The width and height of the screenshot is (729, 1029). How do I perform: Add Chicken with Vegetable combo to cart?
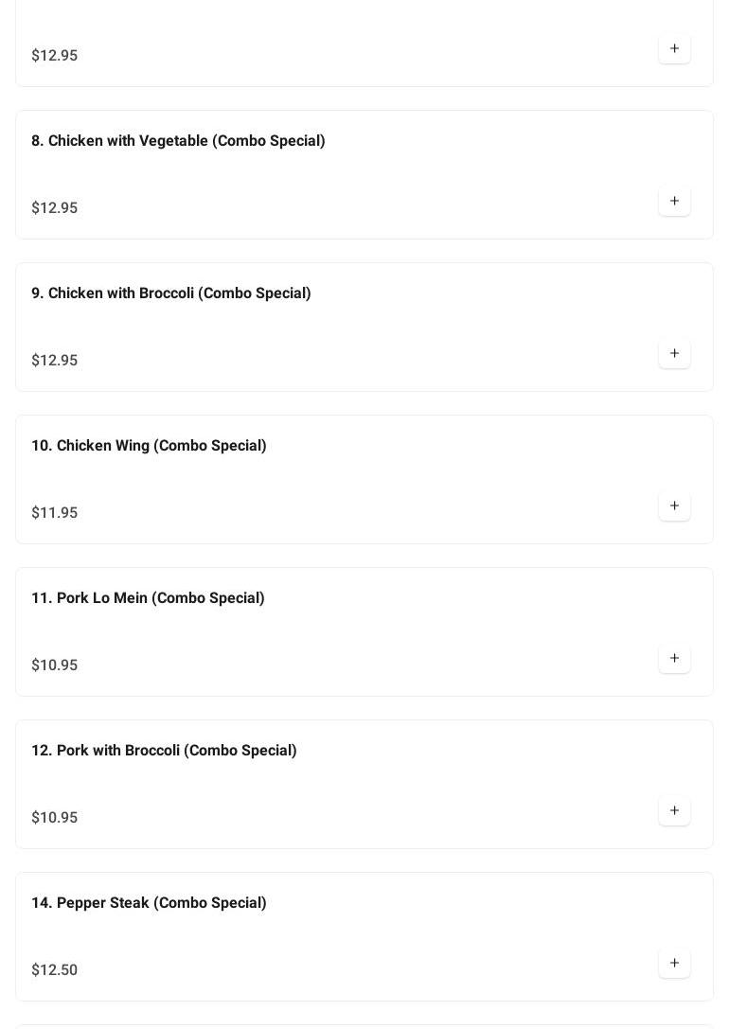tap(674, 202)
